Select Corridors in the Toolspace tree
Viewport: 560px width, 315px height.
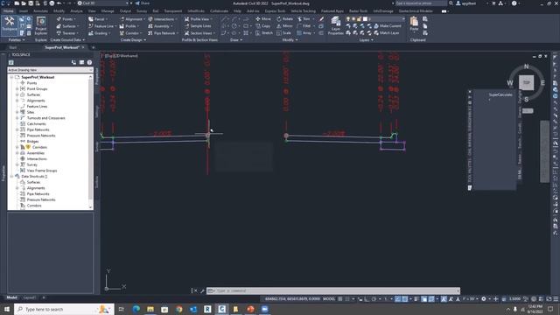click(x=39, y=147)
